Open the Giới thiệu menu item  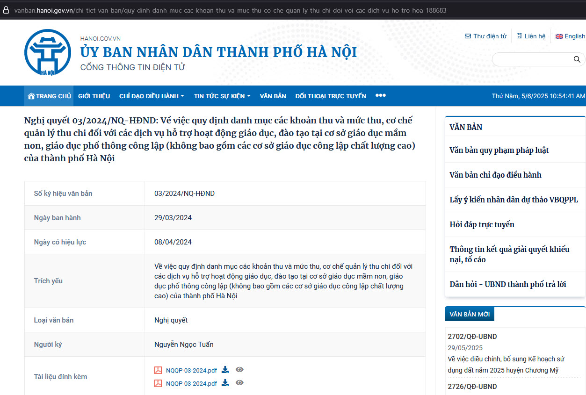(94, 96)
